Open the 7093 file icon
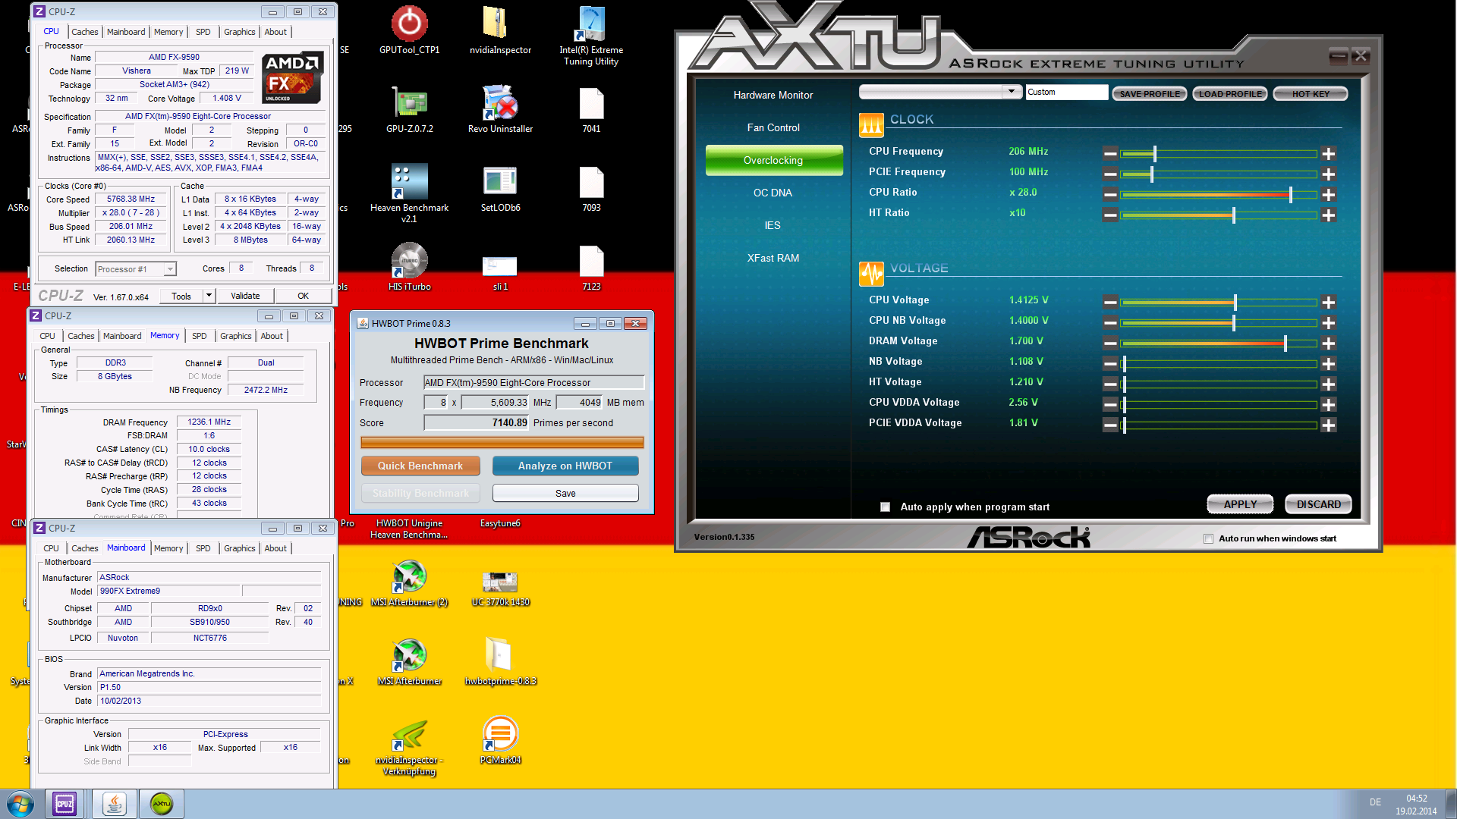Image resolution: width=1457 pixels, height=819 pixels. (x=591, y=188)
